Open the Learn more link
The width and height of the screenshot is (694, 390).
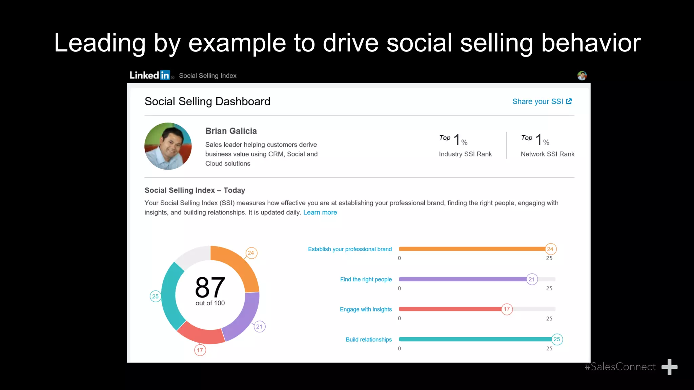tap(320, 212)
